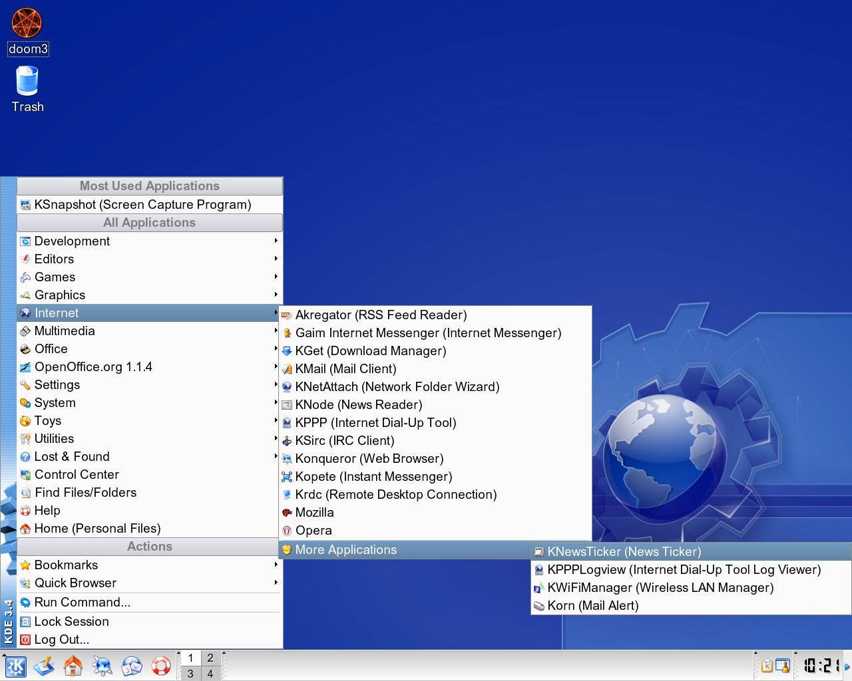The width and height of the screenshot is (852, 681).
Task: Expand the Bookmarks submenu
Action: pyautogui.click(x=150, y=565)
